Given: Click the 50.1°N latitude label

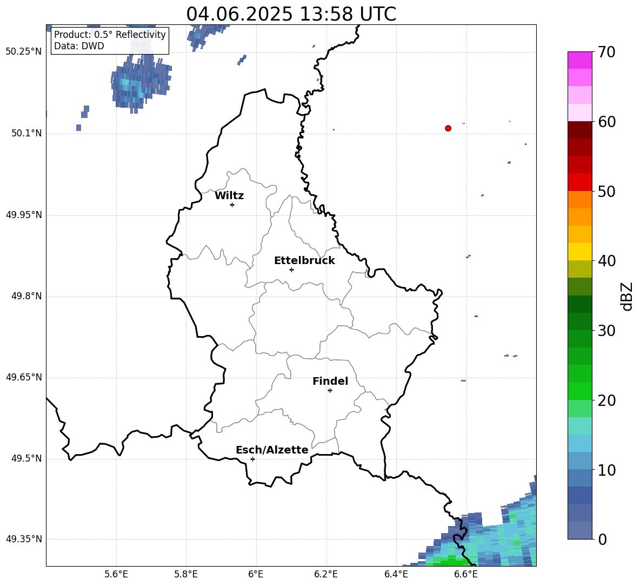Looking at the screenshot, I should [26, 134].
